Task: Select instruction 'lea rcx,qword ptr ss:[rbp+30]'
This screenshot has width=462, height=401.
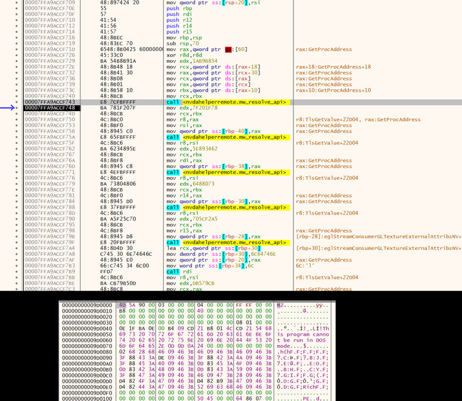Action: coord(214,248)
